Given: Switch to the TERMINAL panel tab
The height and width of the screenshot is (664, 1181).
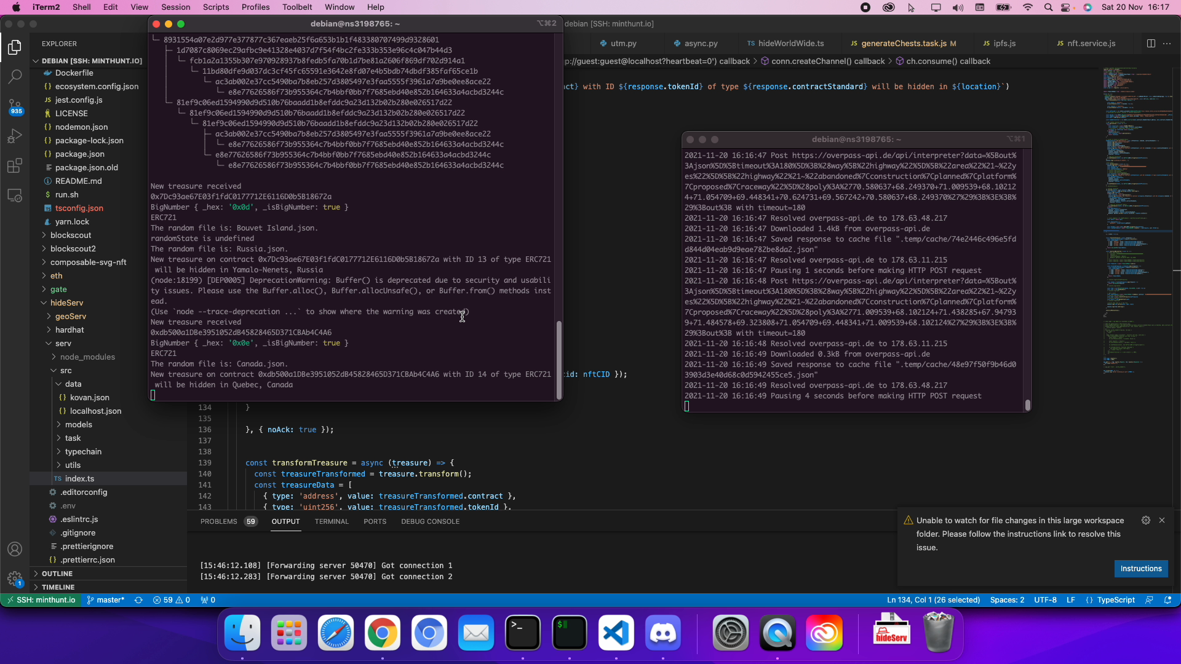Looking at the screenshot, I should click(332, 521).
